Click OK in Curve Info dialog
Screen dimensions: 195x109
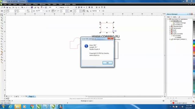pyautogui.click(x=108, y=63)
